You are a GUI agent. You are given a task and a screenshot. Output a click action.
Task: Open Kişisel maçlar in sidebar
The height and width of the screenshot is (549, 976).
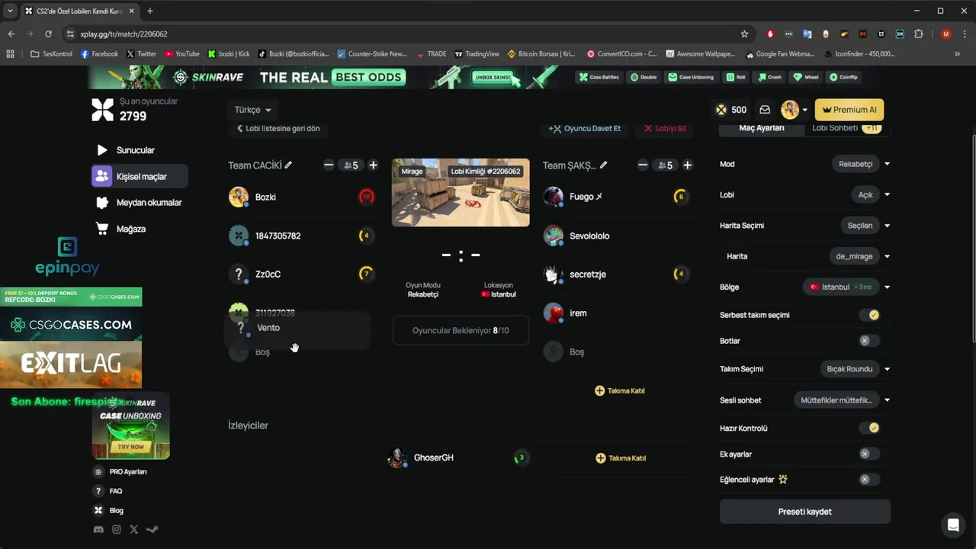(x=140, y=176)
